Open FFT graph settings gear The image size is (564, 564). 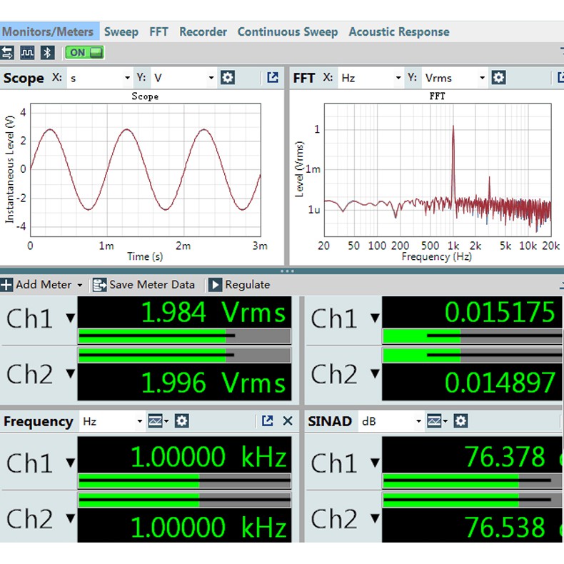pyautogui.click(x=499, y=78)
